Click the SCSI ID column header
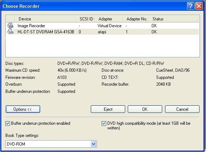 point(86,19)
